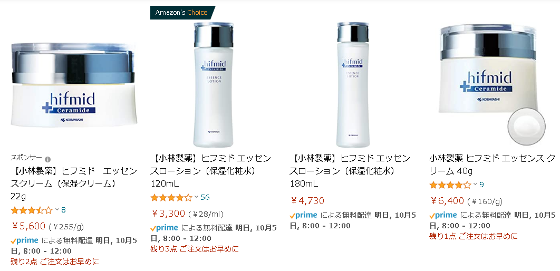Screen dimensions: 560x271
Task: Open the 56 reviews link
Action: point(205,197)
